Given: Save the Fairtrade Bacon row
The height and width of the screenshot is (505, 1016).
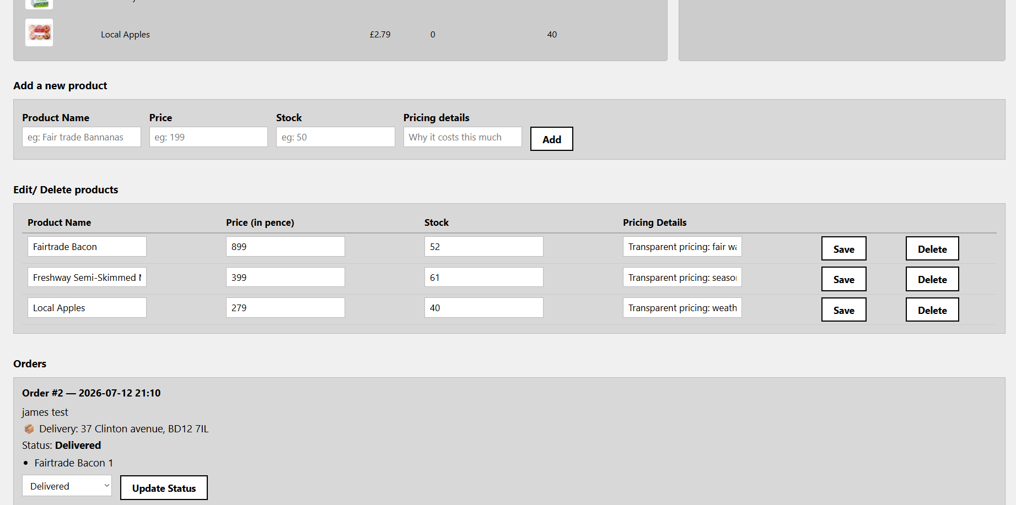Looking at the screenshot, I should coord(843,248).
